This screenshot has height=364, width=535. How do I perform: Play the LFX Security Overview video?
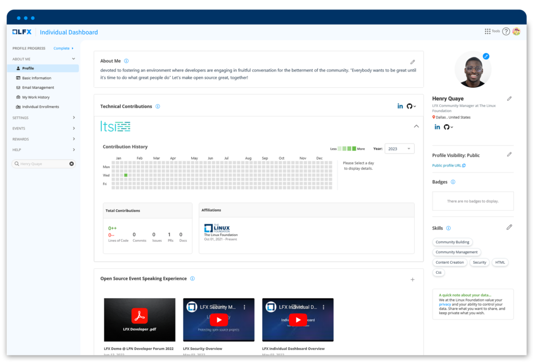pyautogui.click(x=218, y=320)
